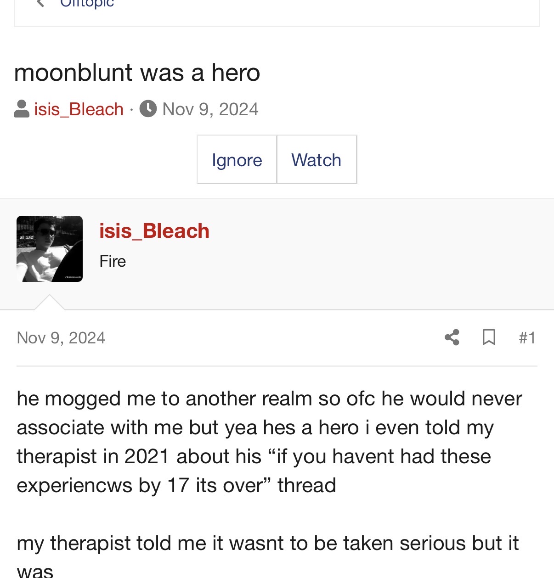Toggle the Watch thread button
Screen dimensions: 554x578
coord(317,160)
